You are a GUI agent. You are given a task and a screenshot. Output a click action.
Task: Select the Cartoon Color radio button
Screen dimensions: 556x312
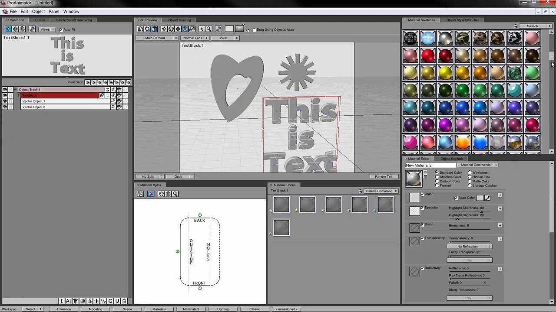coord(437,181)
